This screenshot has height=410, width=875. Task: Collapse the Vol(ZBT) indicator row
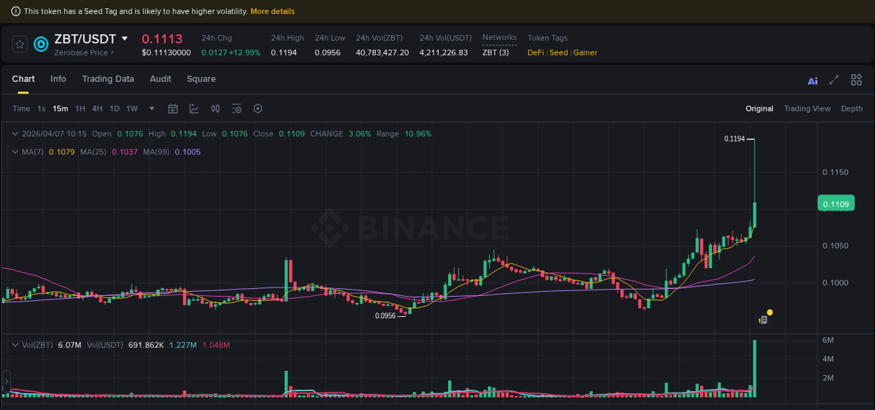(x=15, y=344)
